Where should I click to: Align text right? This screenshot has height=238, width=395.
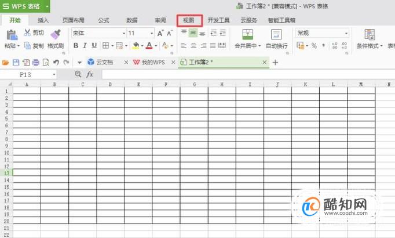coord(203,46)
